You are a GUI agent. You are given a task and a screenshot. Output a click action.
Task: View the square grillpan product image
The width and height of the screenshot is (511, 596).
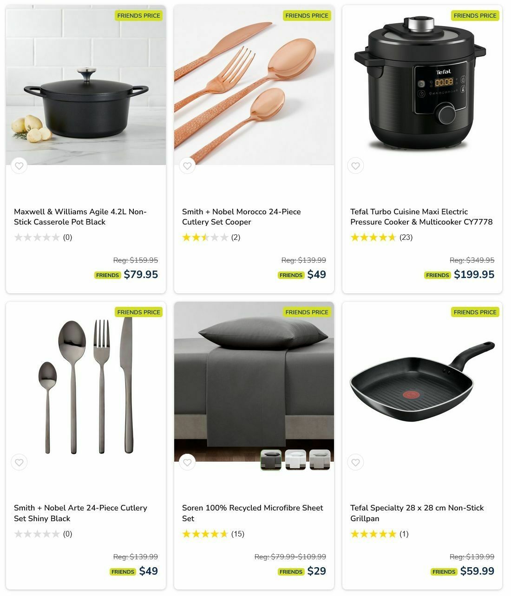point(422,382)
